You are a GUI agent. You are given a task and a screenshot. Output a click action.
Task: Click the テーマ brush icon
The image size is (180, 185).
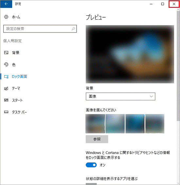(x=6, y=88)
